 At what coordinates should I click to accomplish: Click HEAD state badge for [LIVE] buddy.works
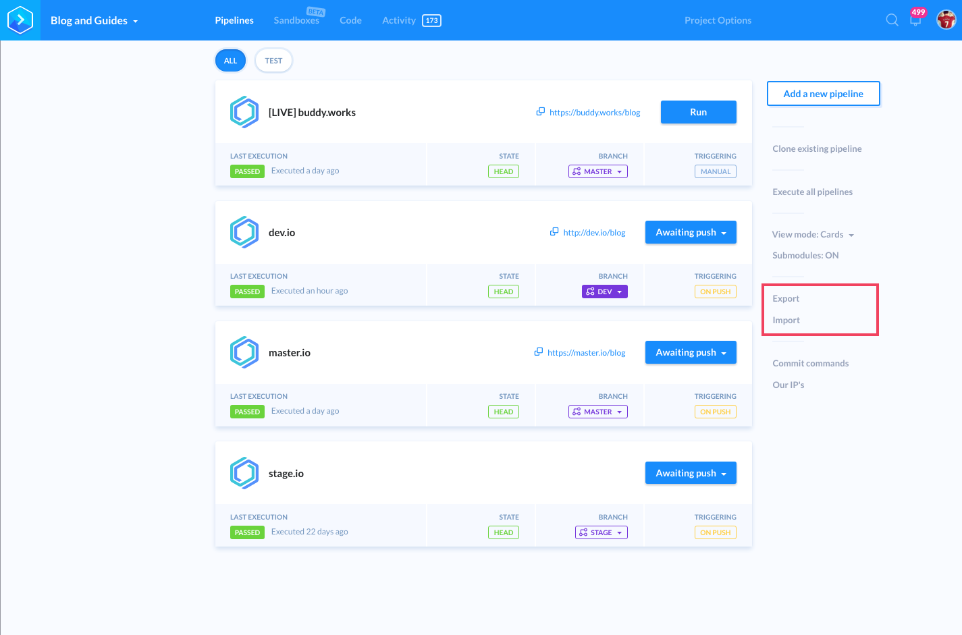pyautogui.click(x=504, y=171)
